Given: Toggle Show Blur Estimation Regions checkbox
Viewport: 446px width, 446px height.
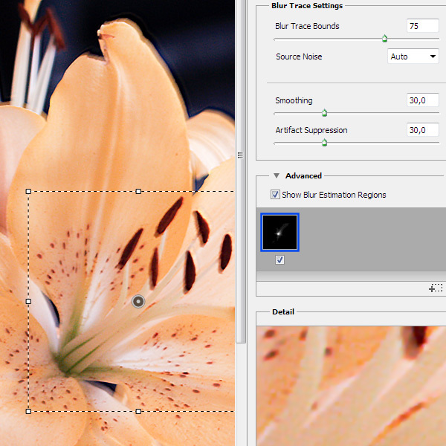Looking at the screenshot, I should click(275, 195).
